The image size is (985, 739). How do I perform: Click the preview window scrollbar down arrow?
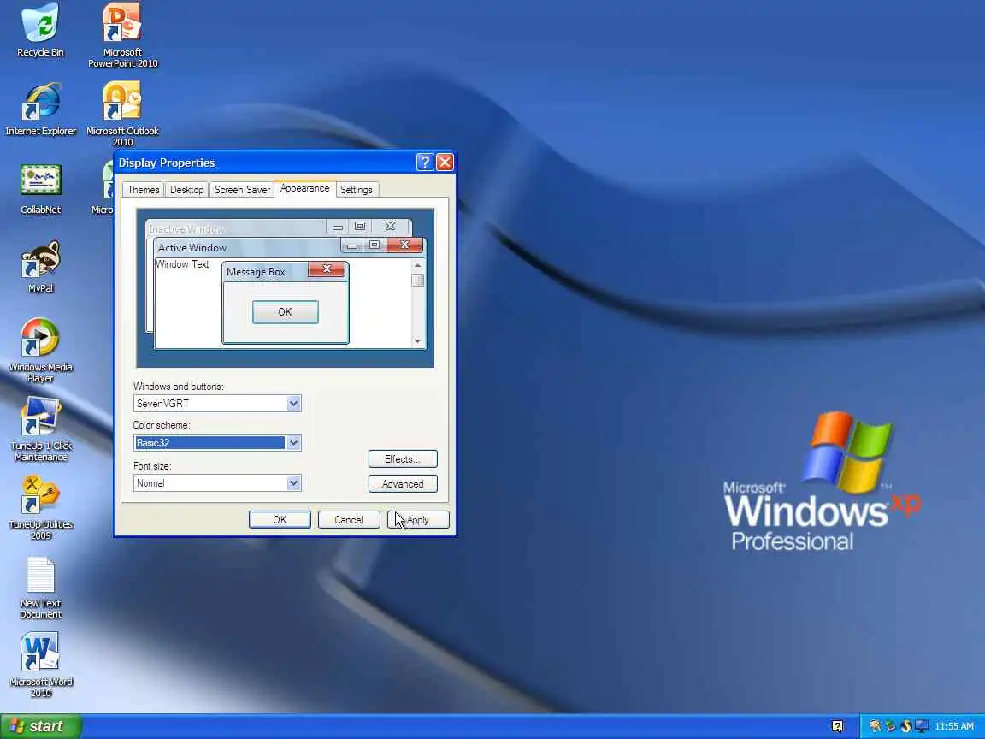coord(418,341)
